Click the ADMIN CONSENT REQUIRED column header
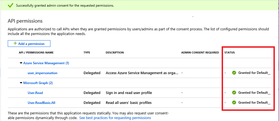Image resolution: width=279 pixels, height=121 pixels. click(200, 53)
